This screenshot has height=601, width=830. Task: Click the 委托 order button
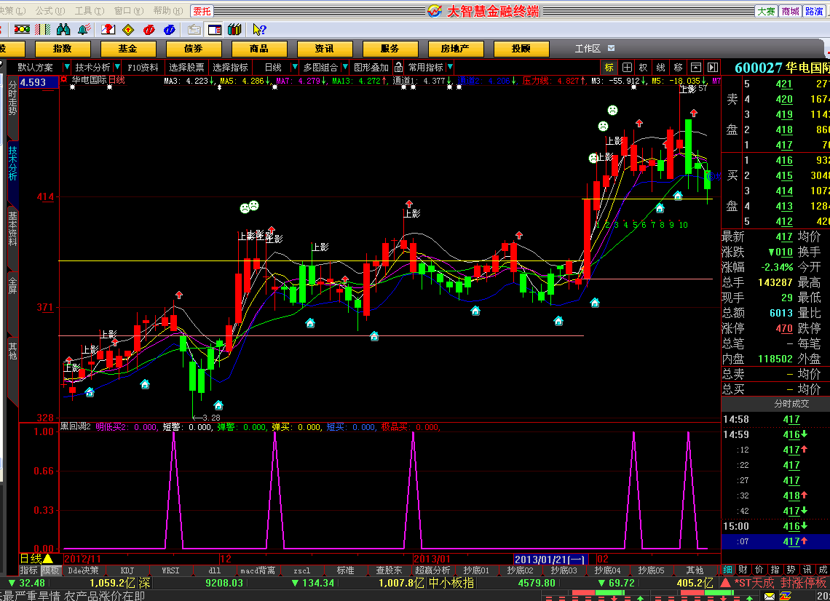point(202,11)
